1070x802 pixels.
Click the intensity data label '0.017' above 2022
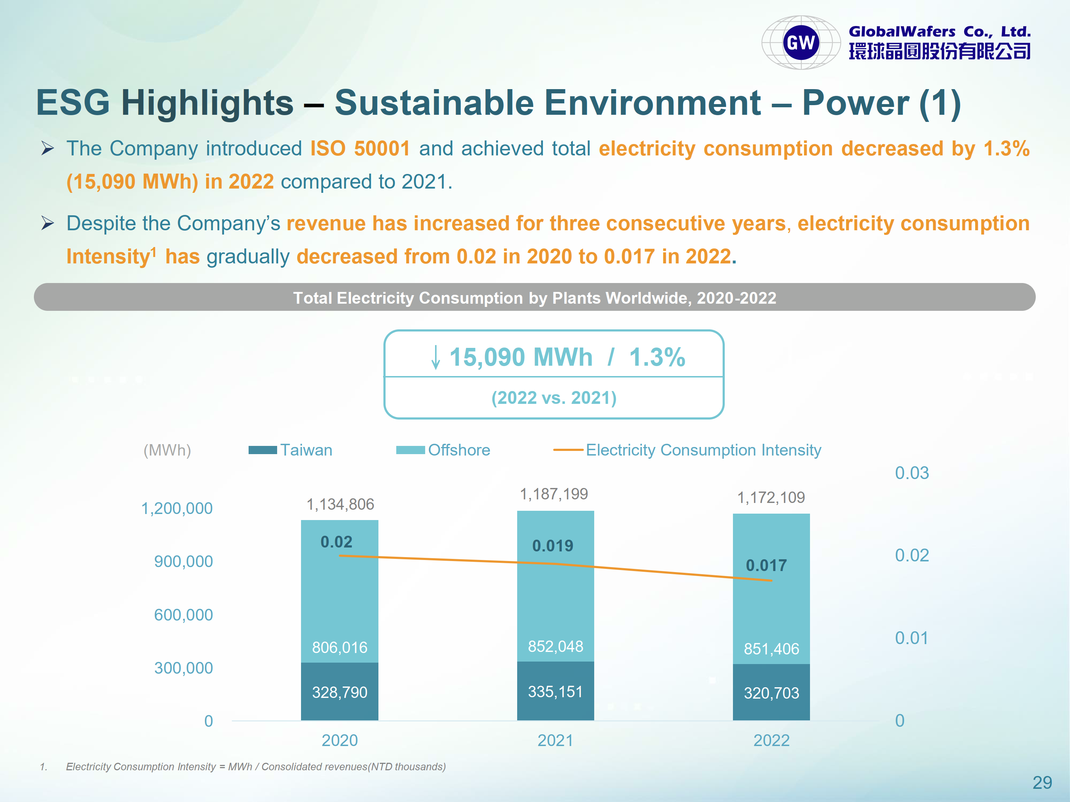tap(766, 565)
